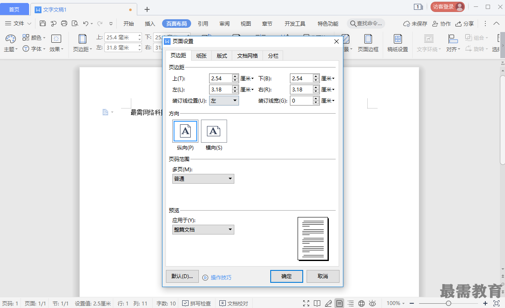Open unit dropdown next to left margin
This screenshot has width=505, height=308.
tap(247, 89)
